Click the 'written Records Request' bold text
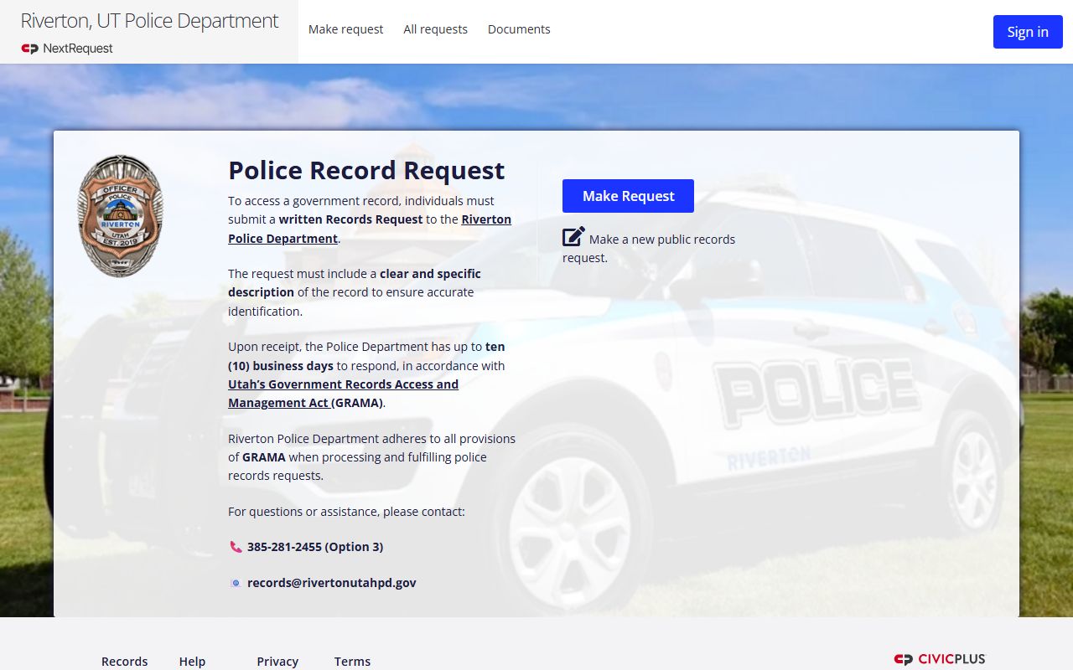 point(350,219)
